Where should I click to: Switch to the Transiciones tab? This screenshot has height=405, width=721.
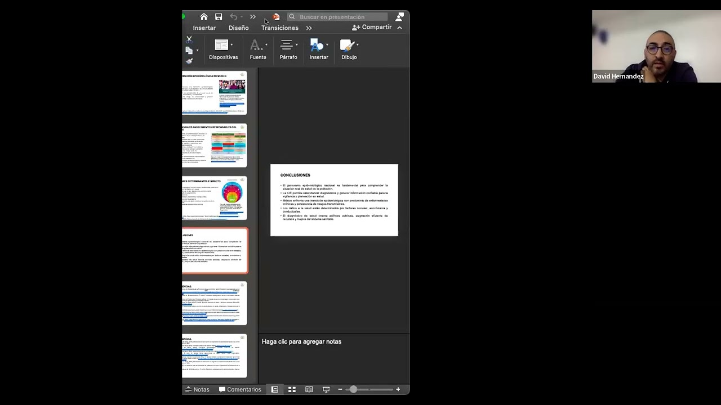[x=279, y=28]
